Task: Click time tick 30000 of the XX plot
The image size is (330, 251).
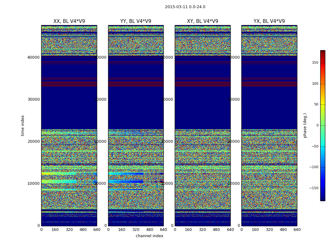Action: click(33, 99)
